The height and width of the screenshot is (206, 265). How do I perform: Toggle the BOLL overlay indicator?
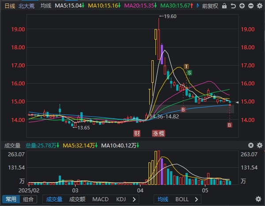point(182,199)
